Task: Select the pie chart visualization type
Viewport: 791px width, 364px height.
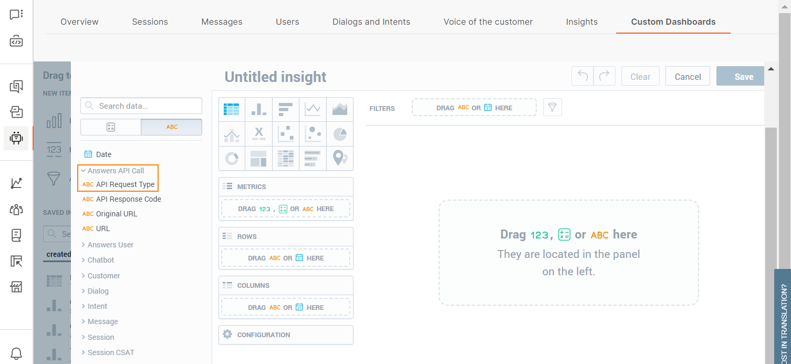Action: [x=340, y=134]
